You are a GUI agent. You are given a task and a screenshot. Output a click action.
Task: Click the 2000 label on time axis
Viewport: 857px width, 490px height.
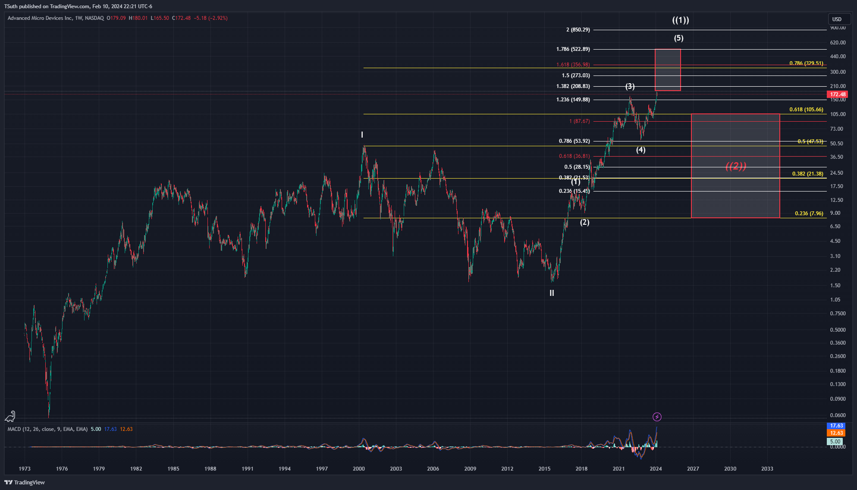coord(358,469)
